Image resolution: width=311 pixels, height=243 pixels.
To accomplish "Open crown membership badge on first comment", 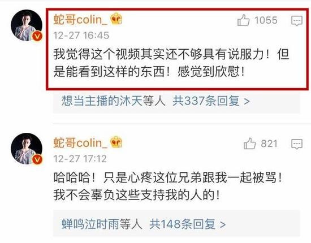I will coord(116,19).
